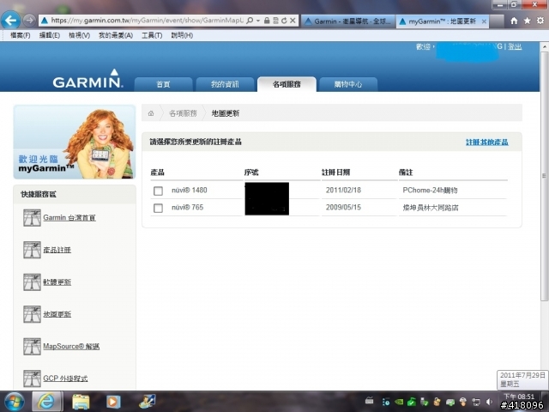
Task: Open Windows Media Player taskbar icon
Action: click(113, 402)
